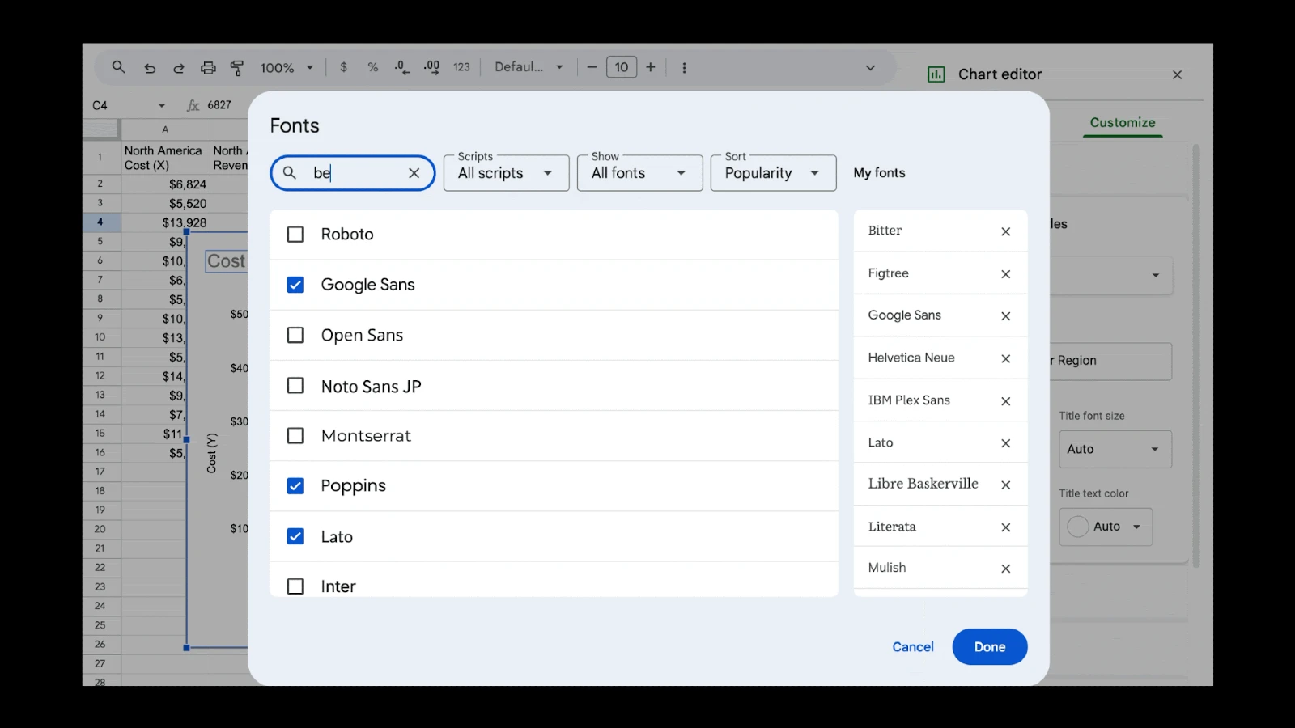Open the Title text color dropdown
The width and height of the screenshot is (1295, 728).
coord(1106,527)
